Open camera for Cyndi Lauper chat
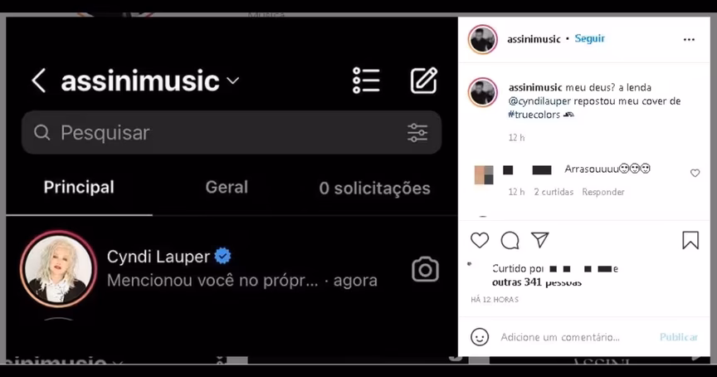 425,269
